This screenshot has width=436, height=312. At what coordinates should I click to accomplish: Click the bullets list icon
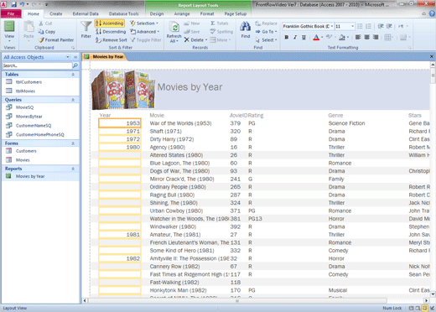[x=360, y=26]
